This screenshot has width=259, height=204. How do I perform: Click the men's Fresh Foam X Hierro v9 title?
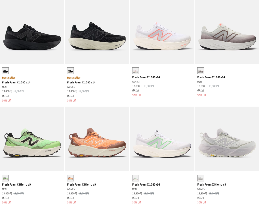[16, 184]
